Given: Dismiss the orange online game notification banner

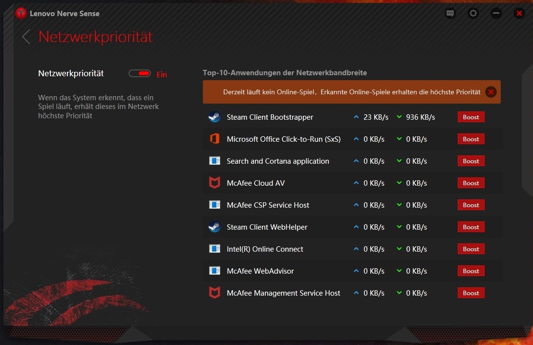Looking at the screenshot, I should click(x=491, y=92).
